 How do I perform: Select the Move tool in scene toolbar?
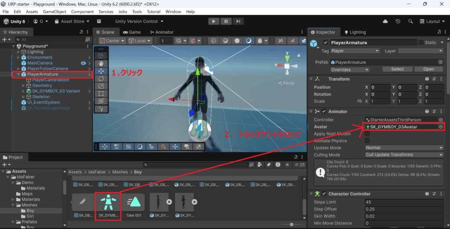[101, 71]
